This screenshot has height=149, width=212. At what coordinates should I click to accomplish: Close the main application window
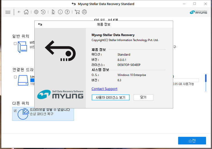coord(205,4)
